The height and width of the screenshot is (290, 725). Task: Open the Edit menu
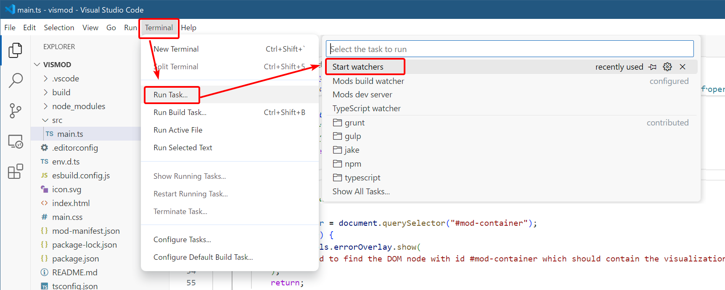coord(29,28)
